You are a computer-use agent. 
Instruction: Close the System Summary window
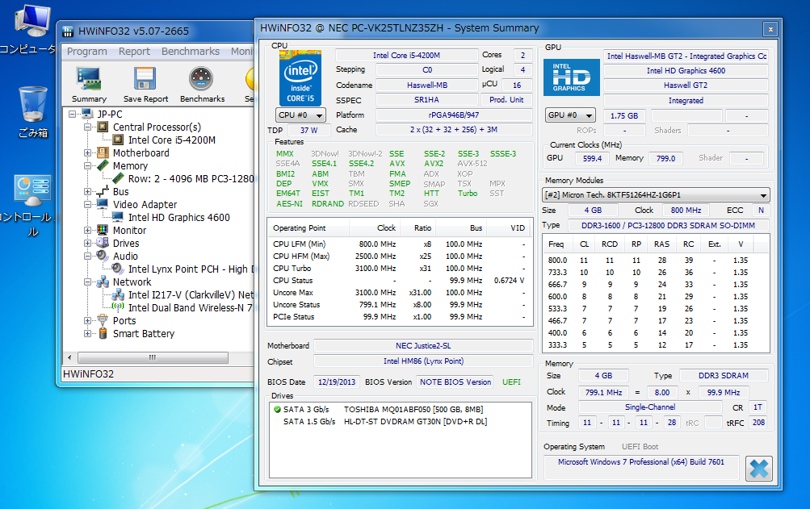770,29
